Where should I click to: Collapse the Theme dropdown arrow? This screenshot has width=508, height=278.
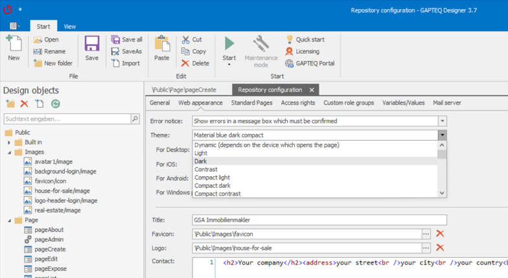click(x=442, y=135)
